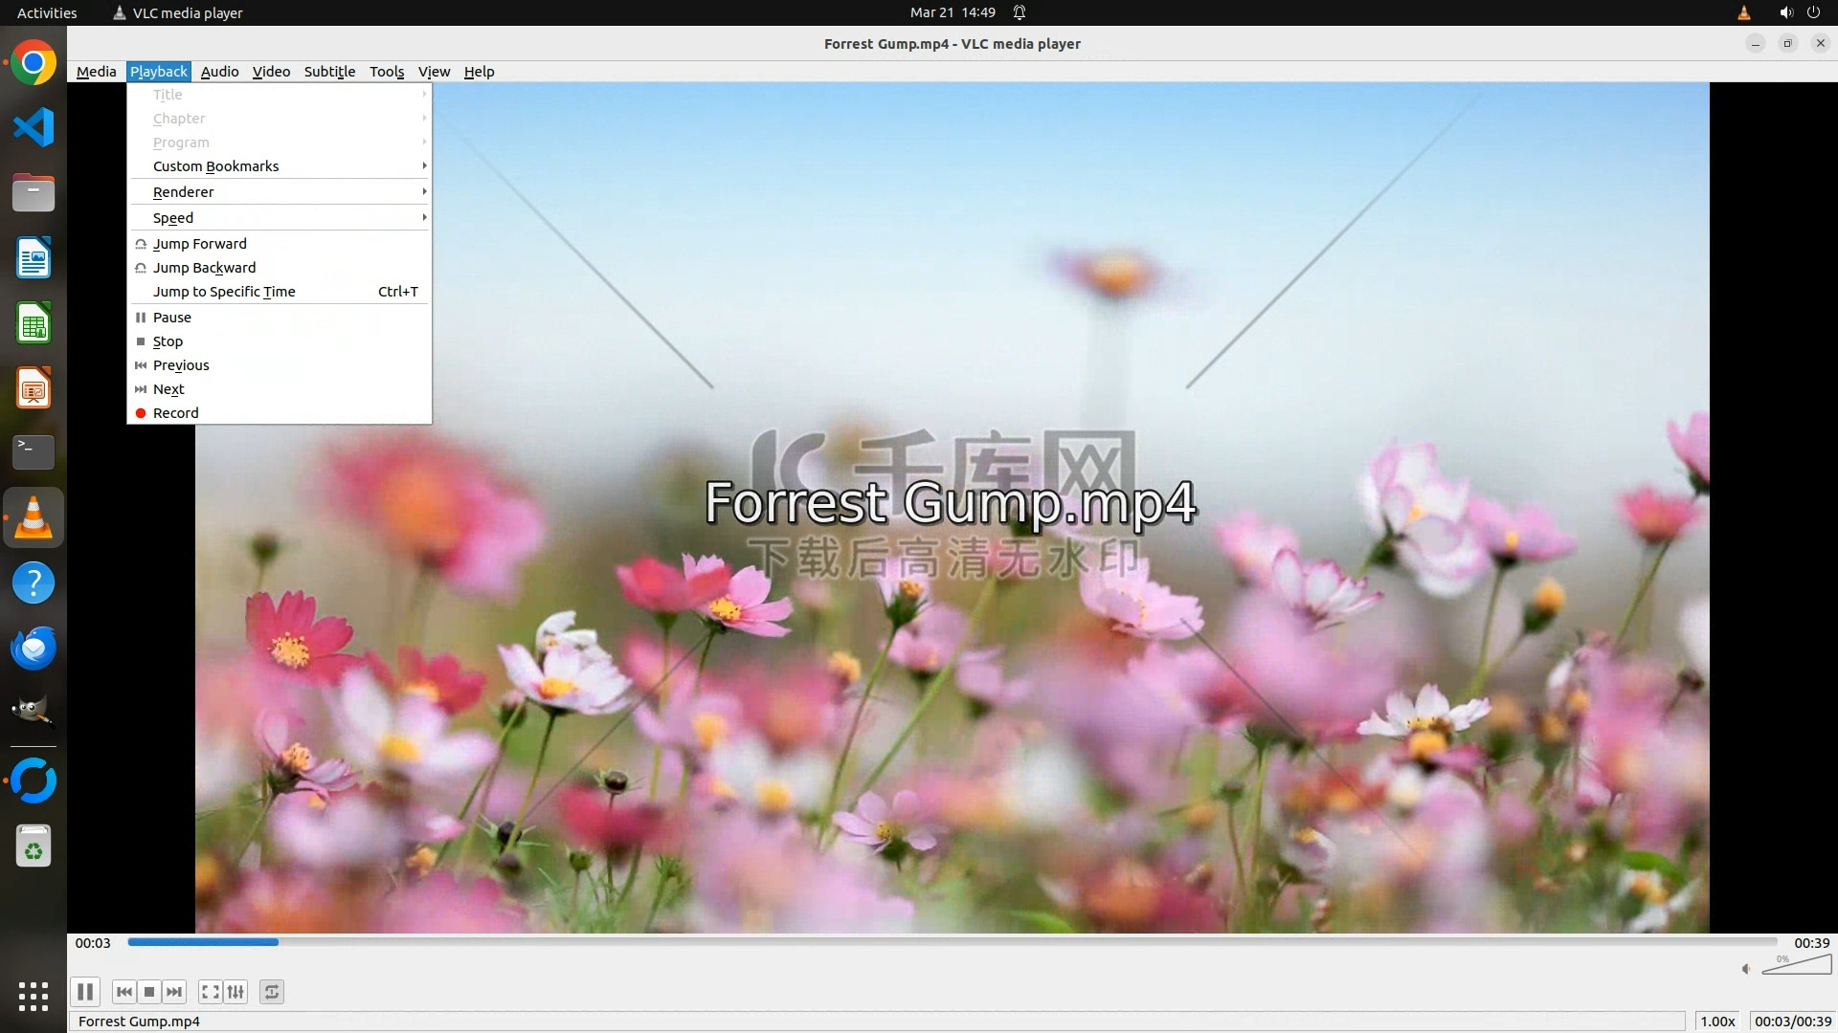Click the 00:03/00:39 elapsed time display
Image resolution: width=1838 pixels, height=1033 pixels.
1792,1022
